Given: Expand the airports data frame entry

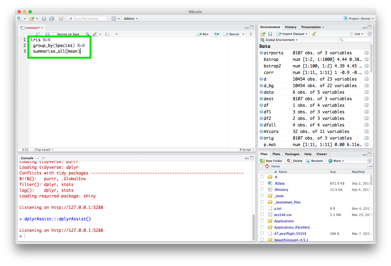Looking at the screenshot, I should click(261, 53).
